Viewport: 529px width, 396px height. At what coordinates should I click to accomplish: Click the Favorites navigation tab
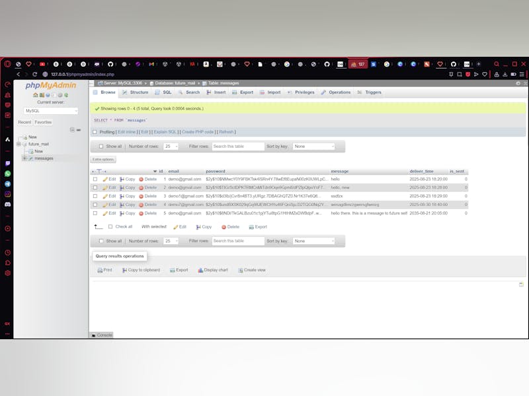click(x=43, y=122)
